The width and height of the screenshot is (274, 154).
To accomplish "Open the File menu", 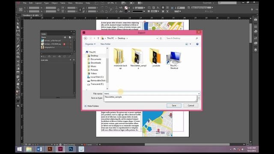I will [25, 3].
